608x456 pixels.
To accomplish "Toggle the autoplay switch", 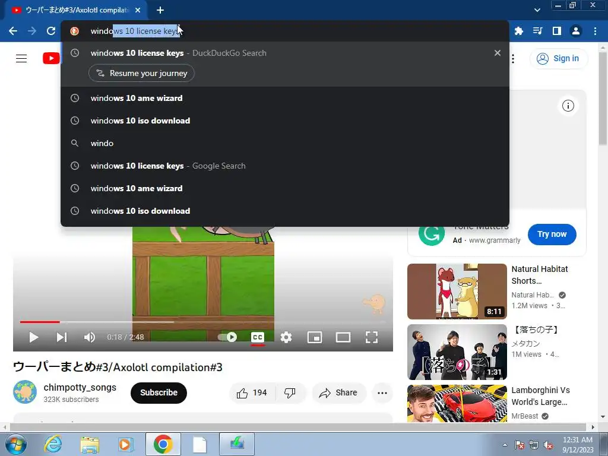I will [x=227, y=337].
